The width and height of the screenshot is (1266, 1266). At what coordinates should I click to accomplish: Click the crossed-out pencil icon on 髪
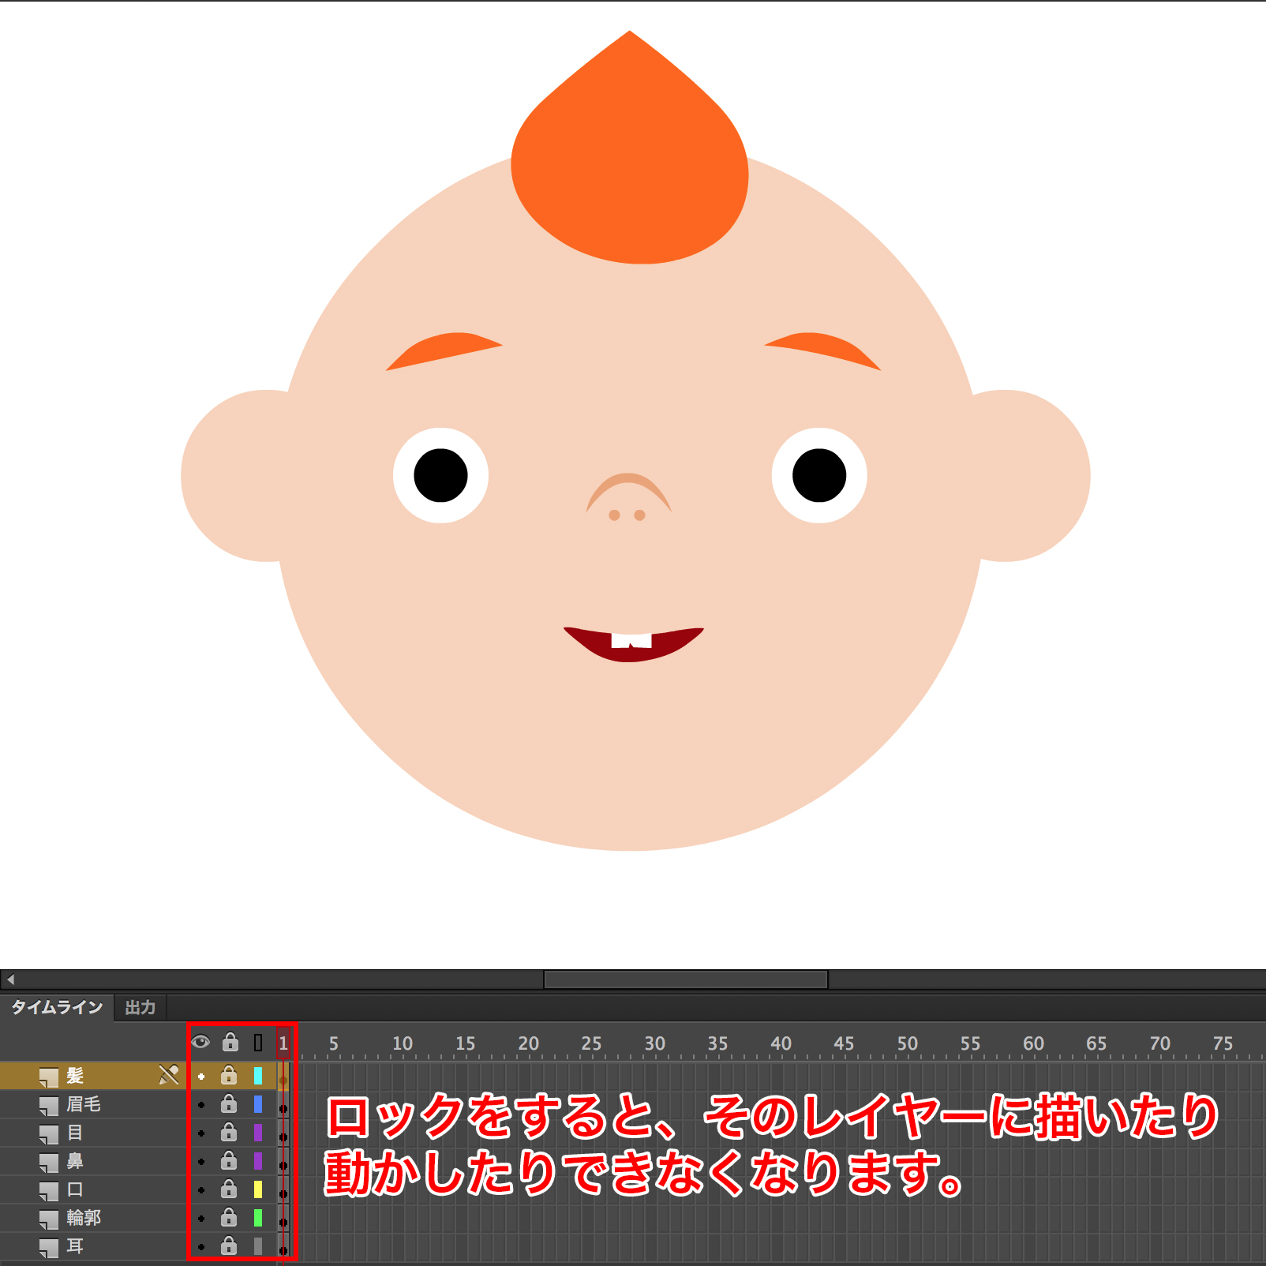168,1075
